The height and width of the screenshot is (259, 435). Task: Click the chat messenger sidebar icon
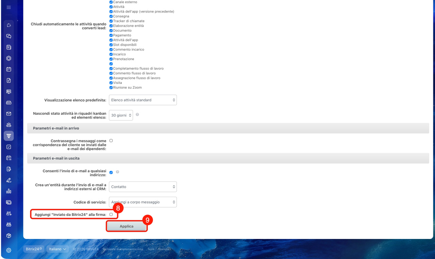coord(9,36)
